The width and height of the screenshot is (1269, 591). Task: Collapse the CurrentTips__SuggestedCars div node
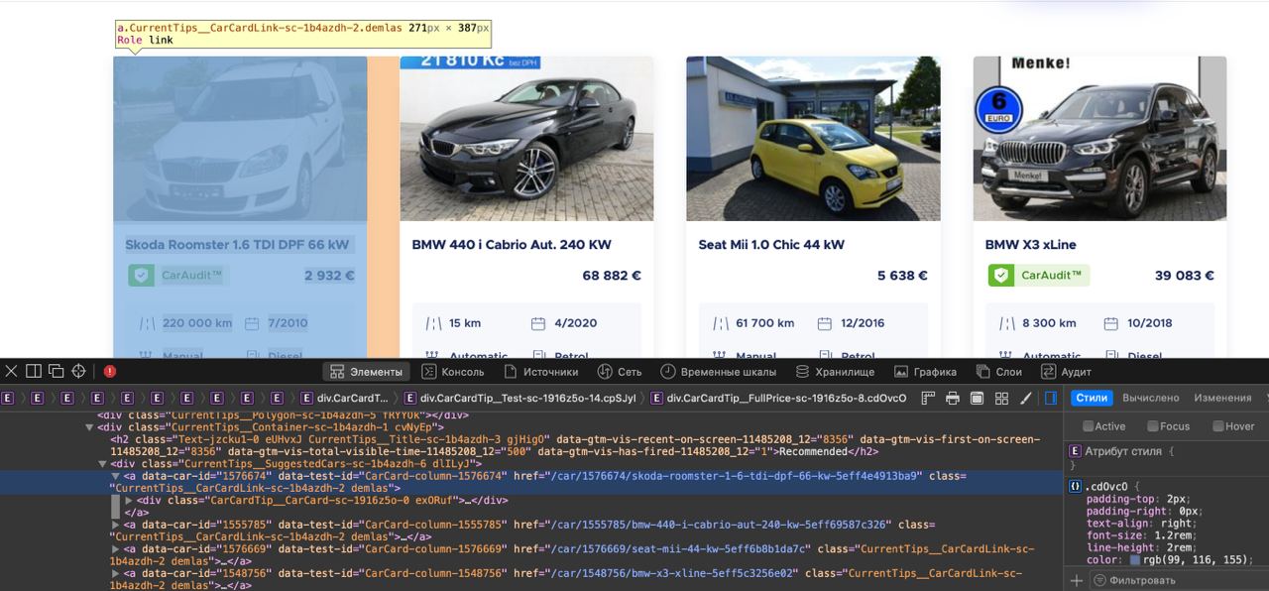(x=102, y=463)
